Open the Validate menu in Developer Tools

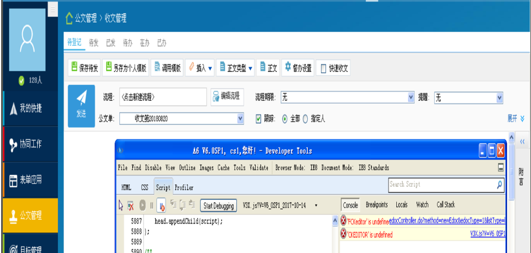(x=259, y=167)
